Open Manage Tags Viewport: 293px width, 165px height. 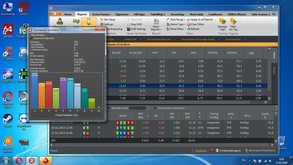(222, 24)
